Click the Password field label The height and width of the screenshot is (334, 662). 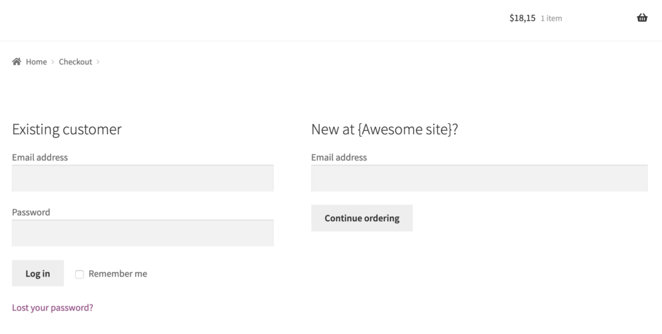(x=31, y=212)
